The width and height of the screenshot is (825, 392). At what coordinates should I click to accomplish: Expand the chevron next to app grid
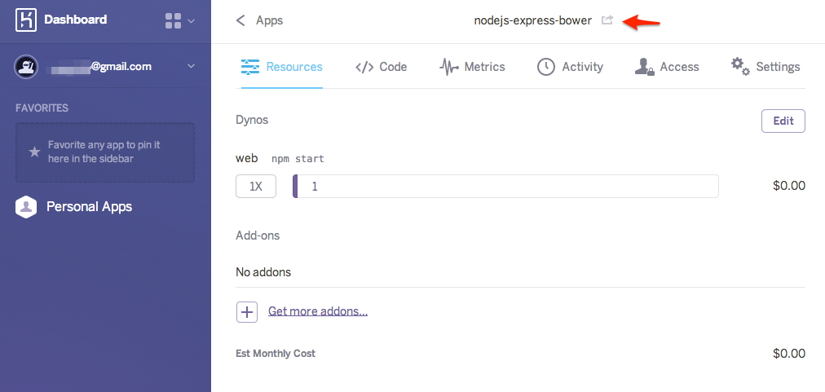coord(192,21)
